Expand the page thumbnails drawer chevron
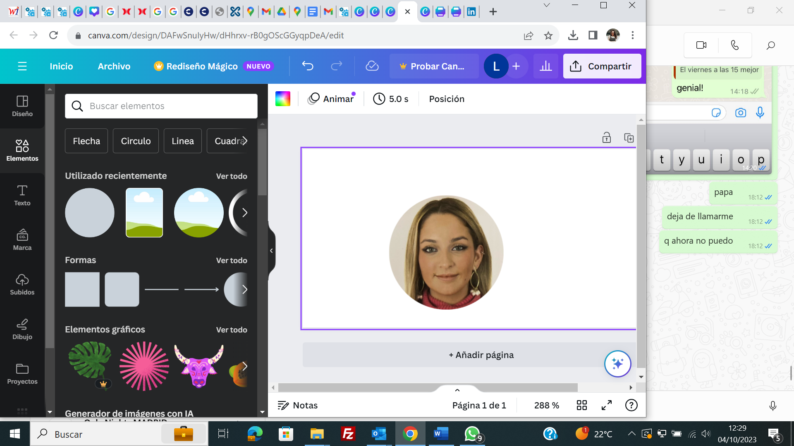The image size is (794, 446). 457,389
